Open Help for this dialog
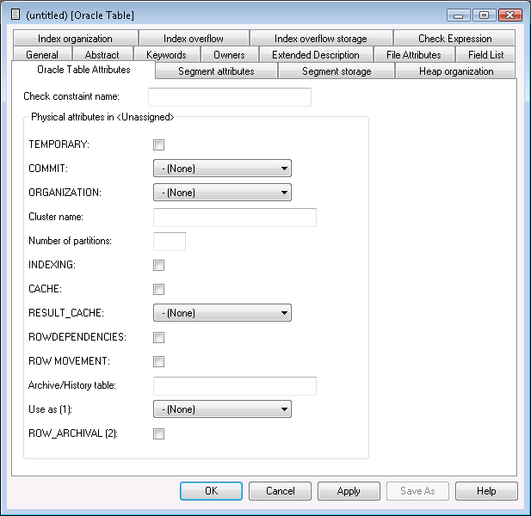This screenshot has width=531, height=516. (x=486, y=491)
